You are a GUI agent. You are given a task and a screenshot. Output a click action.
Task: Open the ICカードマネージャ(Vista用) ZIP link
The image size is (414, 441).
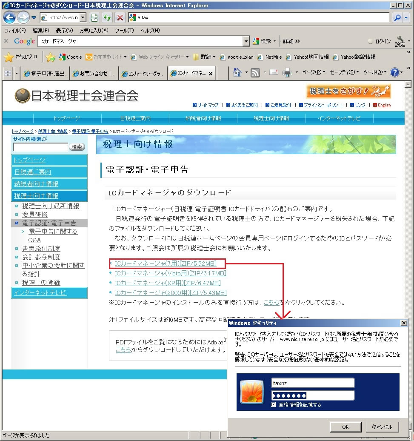coord(170,273)
